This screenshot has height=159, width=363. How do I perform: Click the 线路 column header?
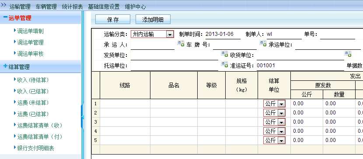125,85
